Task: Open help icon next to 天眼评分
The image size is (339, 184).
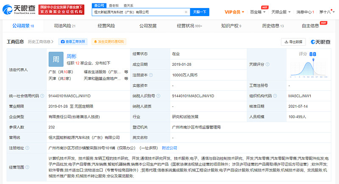Action: 267,64
